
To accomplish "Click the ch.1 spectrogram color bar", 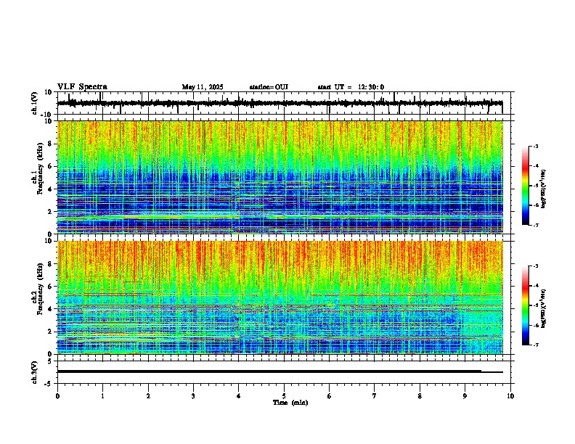I will [526, 186].
